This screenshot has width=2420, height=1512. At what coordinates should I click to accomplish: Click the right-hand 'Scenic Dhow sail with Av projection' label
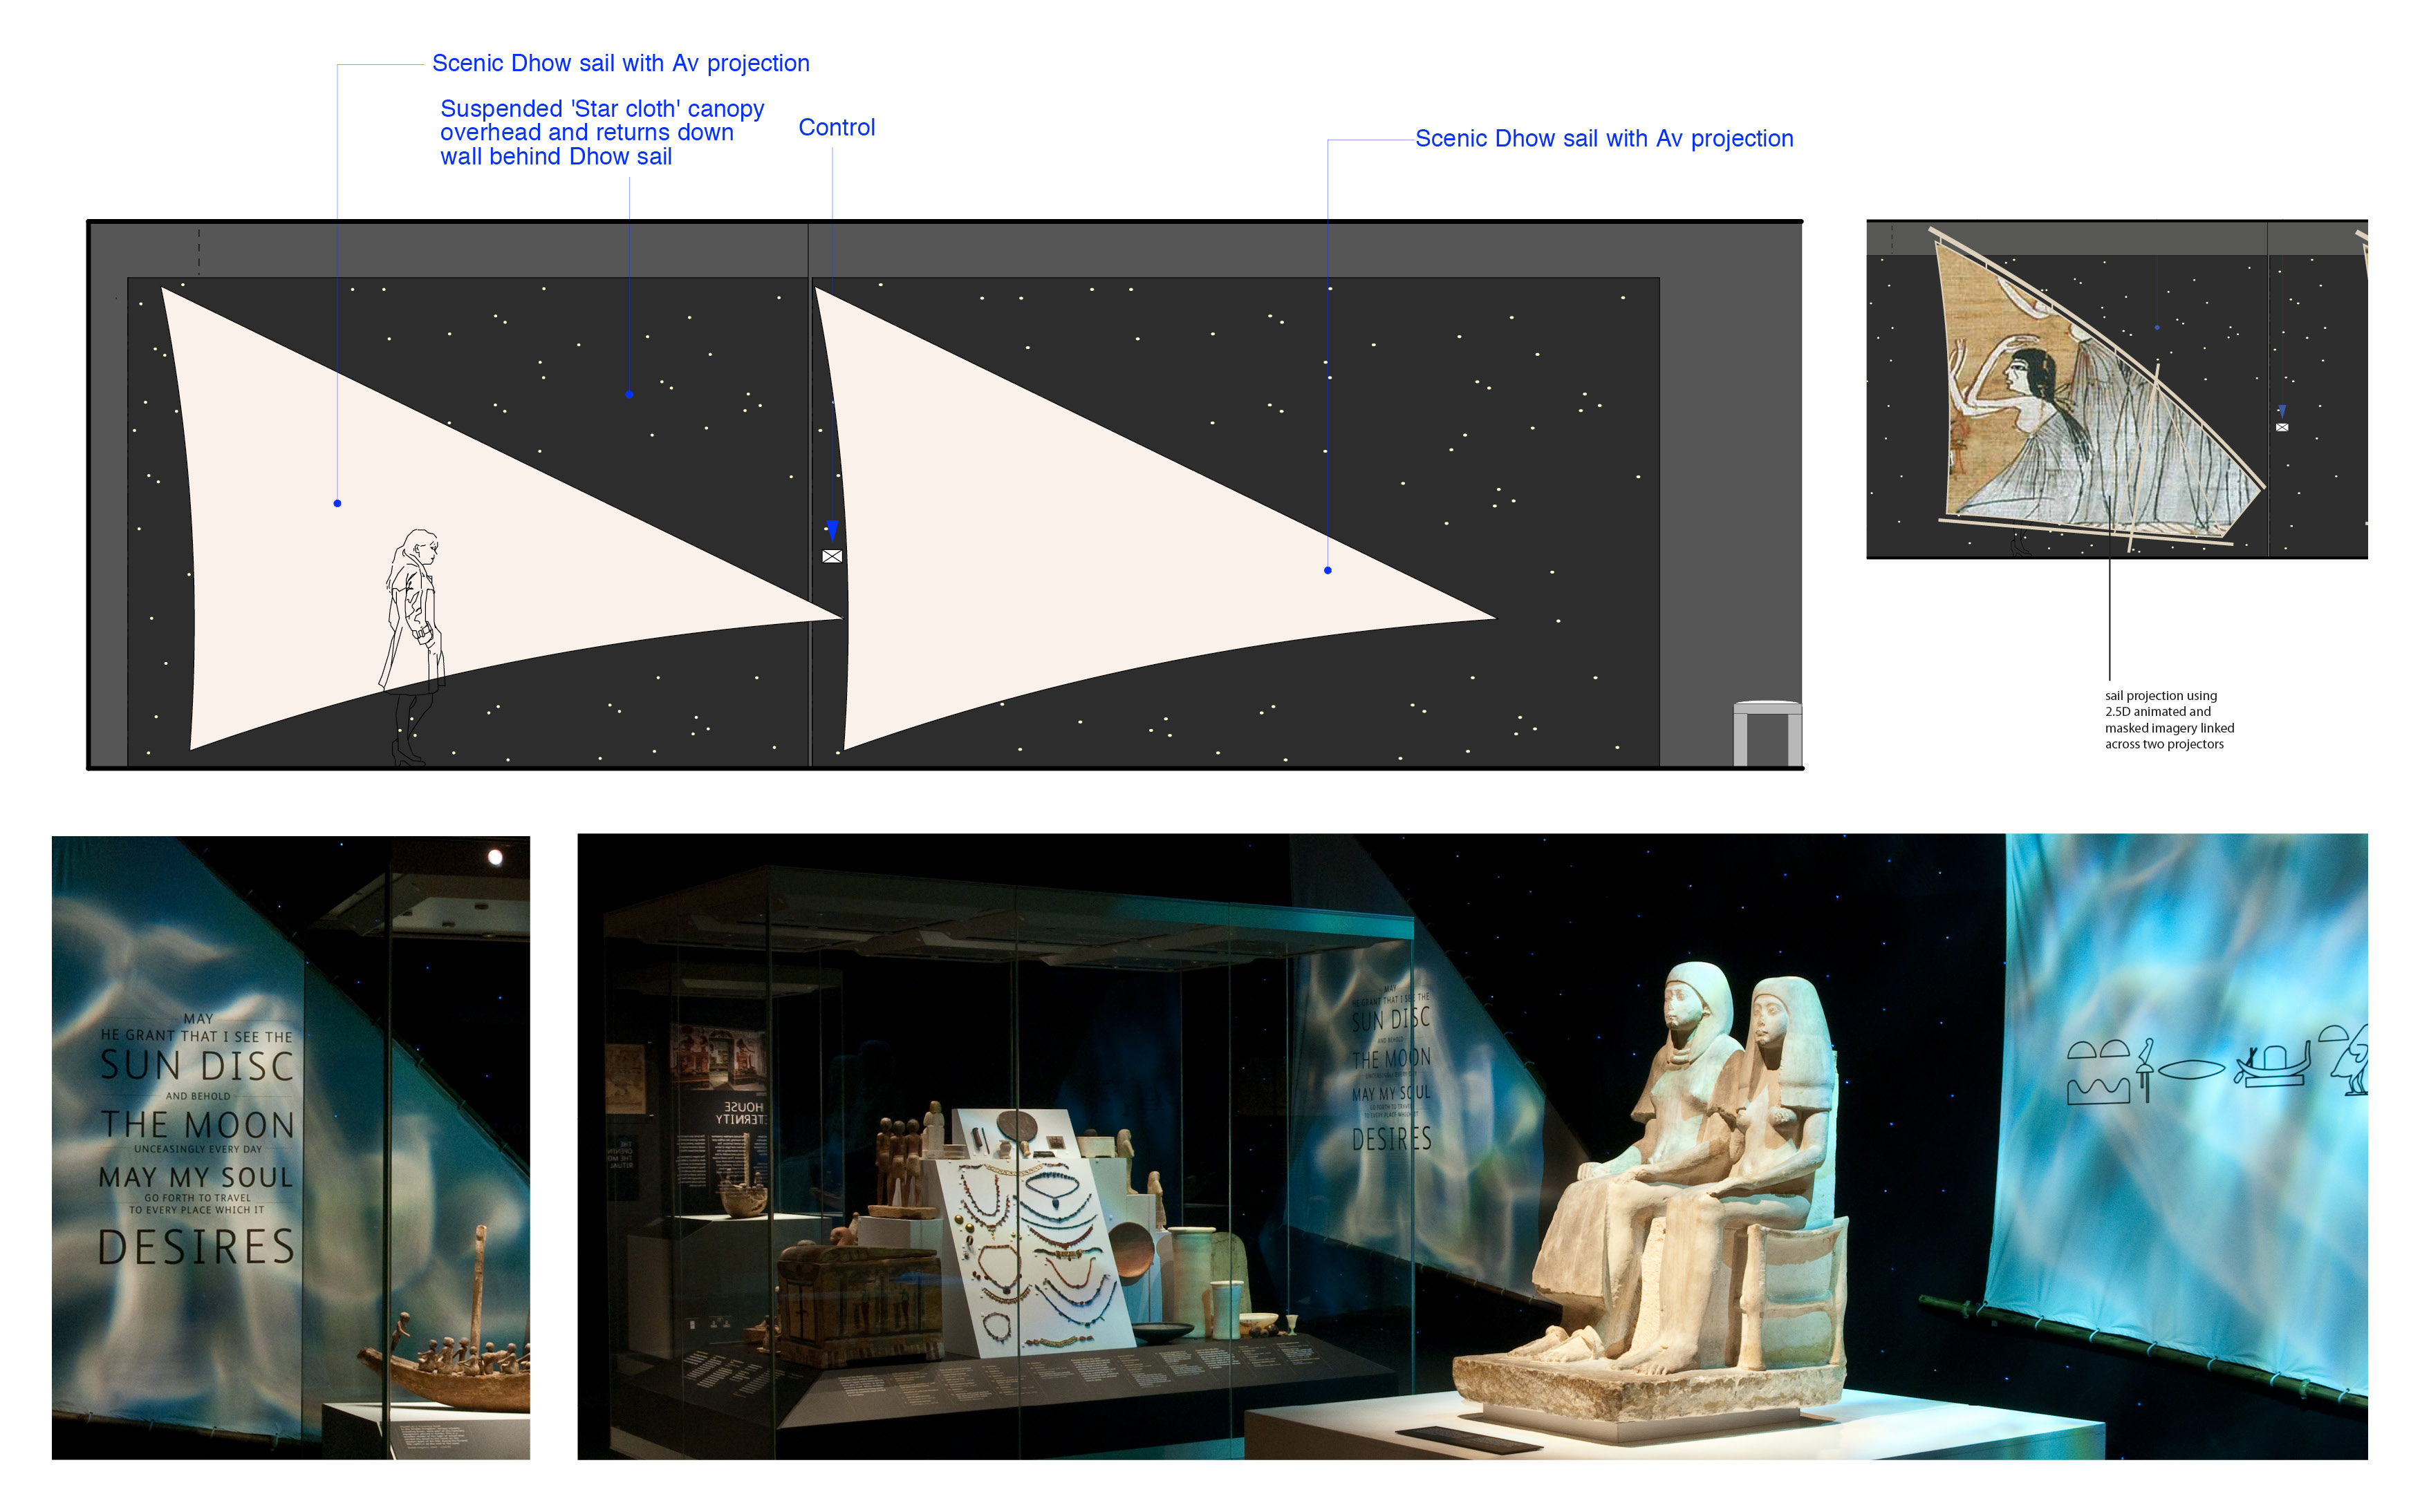[1603, 139]
